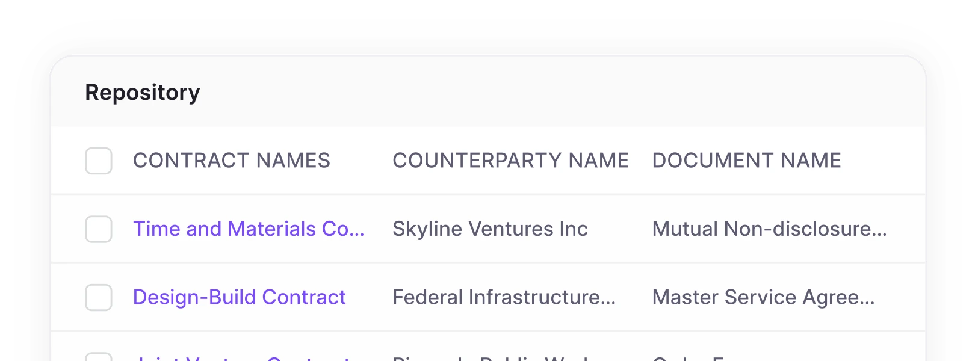Check the Time and Materials row checkbox
The width and height of the screenshot is (978, 361).
click(x=99, y=229)
